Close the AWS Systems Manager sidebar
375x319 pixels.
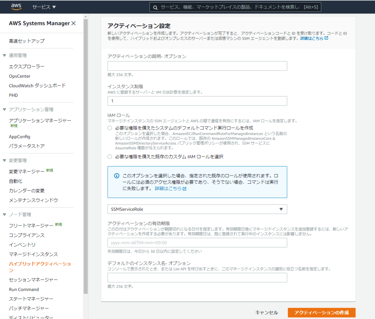pyautogui.click(x=73, y=23)
